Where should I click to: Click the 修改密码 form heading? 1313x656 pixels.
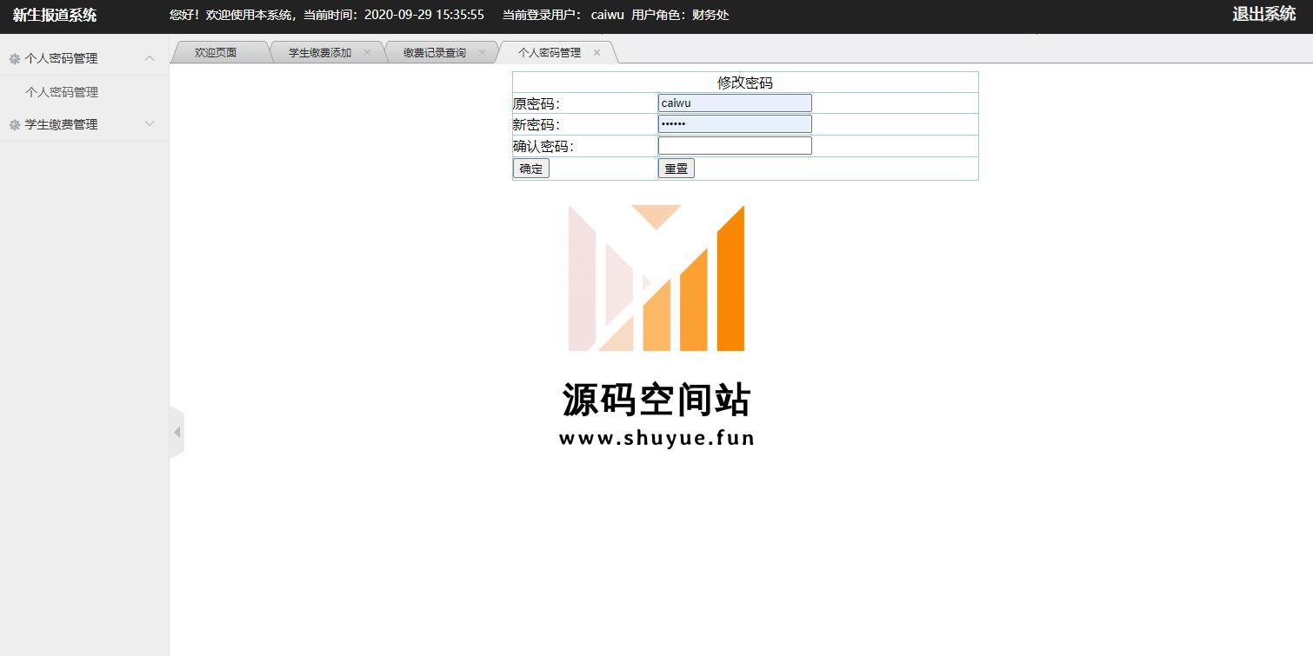(745, 83)
